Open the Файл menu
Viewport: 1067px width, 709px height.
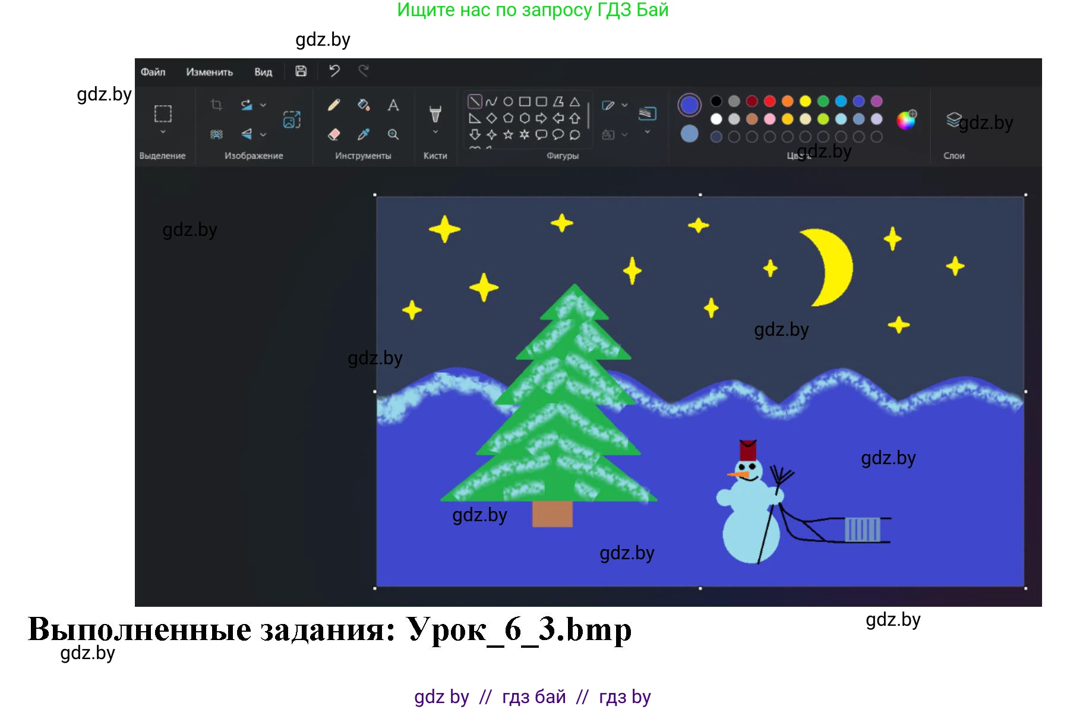click(x=153, y=72)
